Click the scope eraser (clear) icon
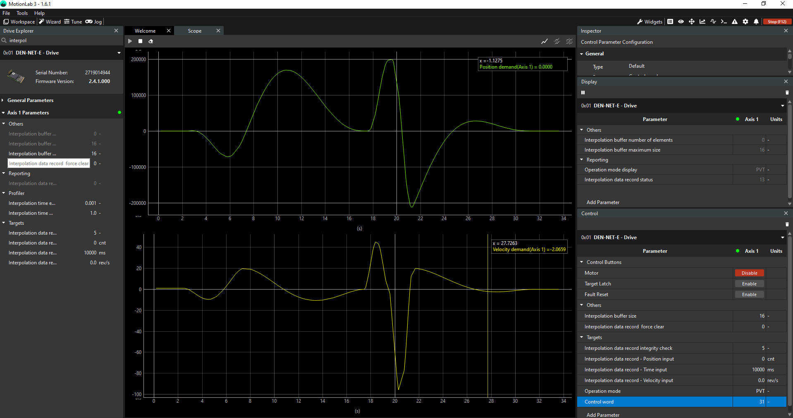The width and height of the screenshot is (793, 418). [151, 41]
